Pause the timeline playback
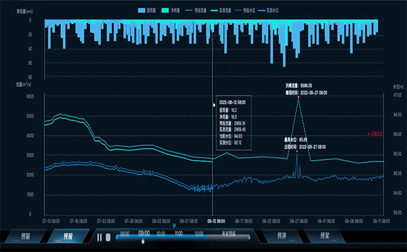 (100, 237)
